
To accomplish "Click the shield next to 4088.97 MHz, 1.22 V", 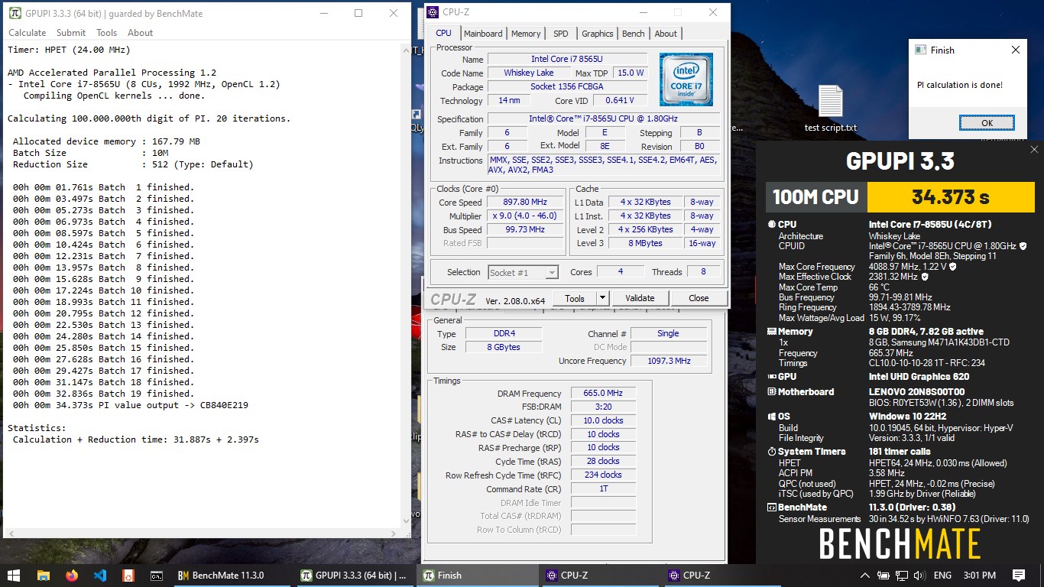I will 952,267.
